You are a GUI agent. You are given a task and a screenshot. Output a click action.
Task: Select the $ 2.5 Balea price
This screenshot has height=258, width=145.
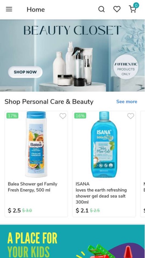[x=14, y=211]
